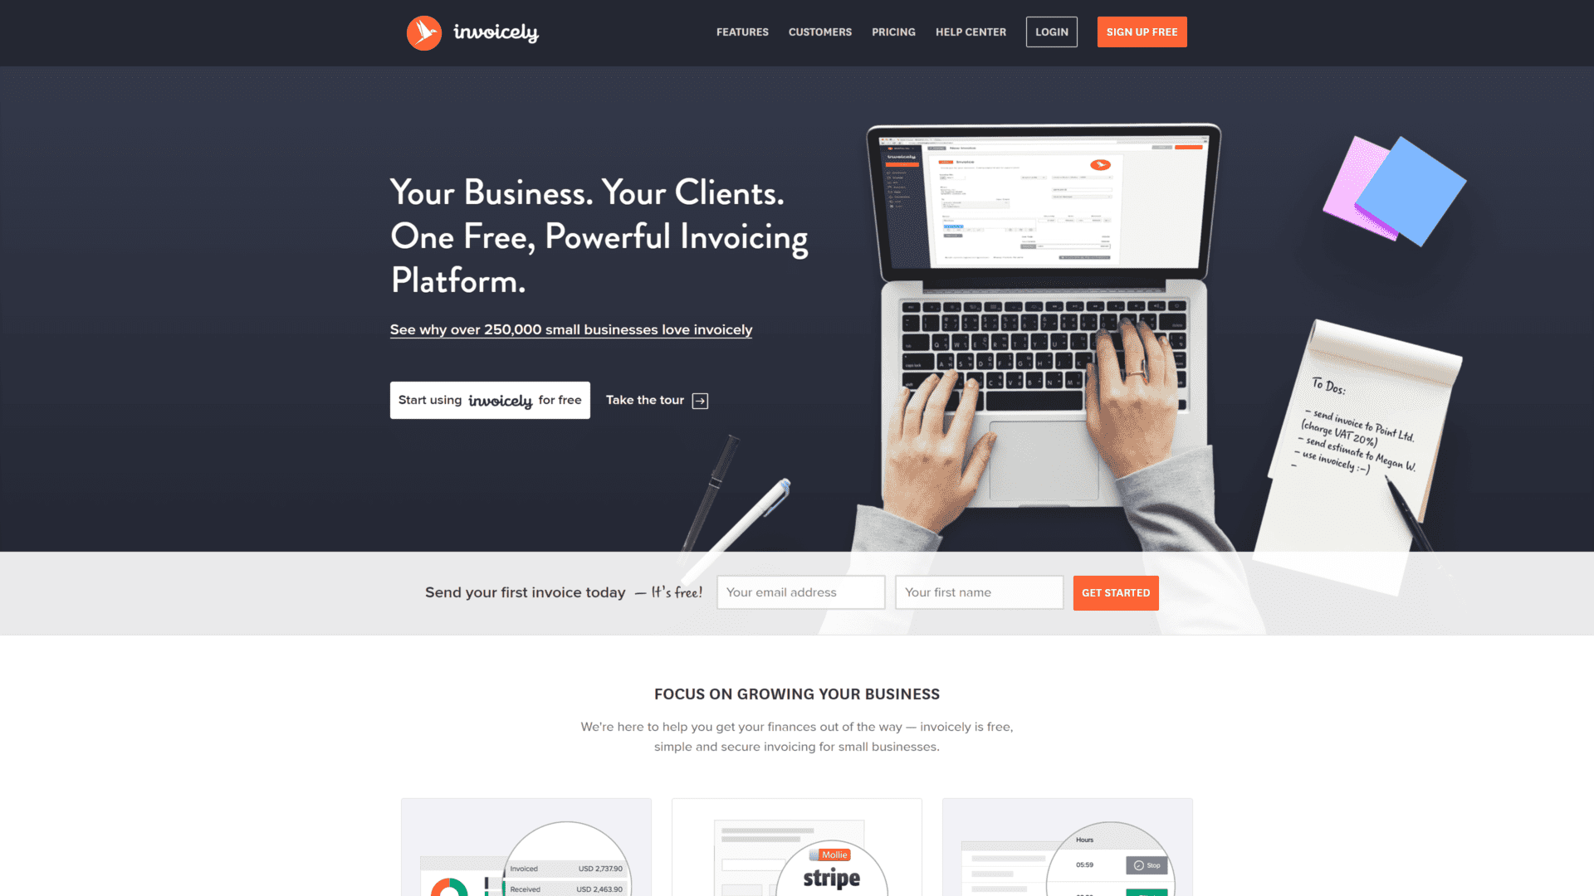Click the Your first name input field
1594x896 pixels.
979,592
